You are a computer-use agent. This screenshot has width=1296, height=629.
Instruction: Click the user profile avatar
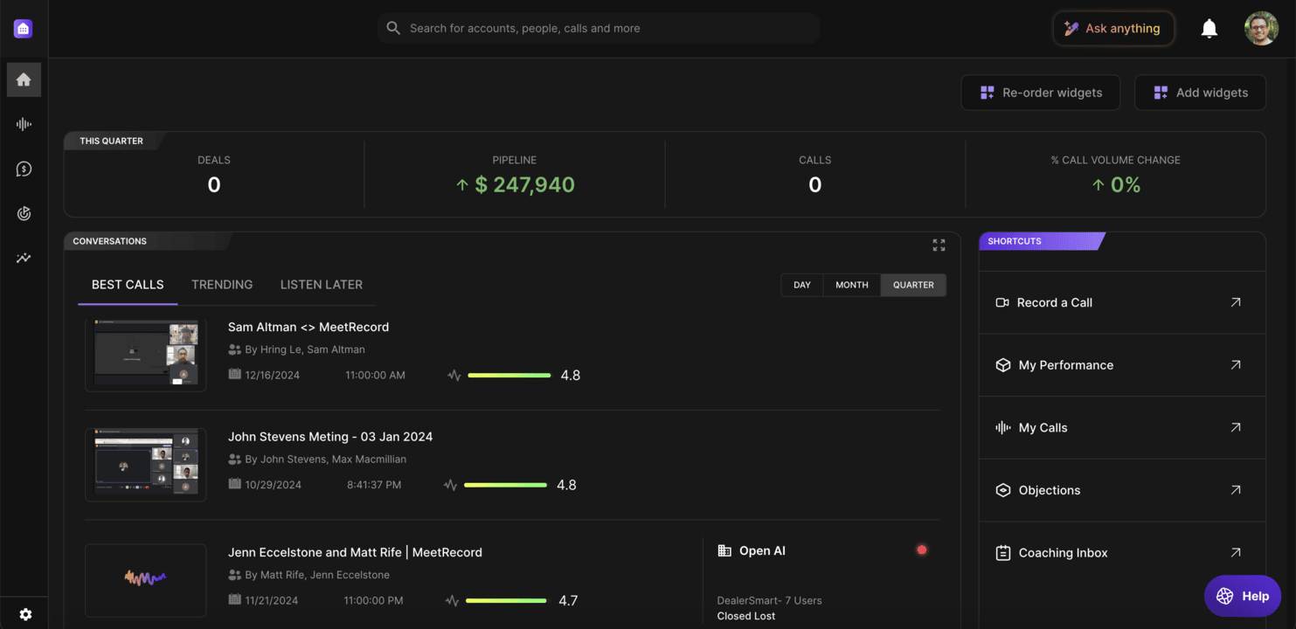pos(1260,29)
